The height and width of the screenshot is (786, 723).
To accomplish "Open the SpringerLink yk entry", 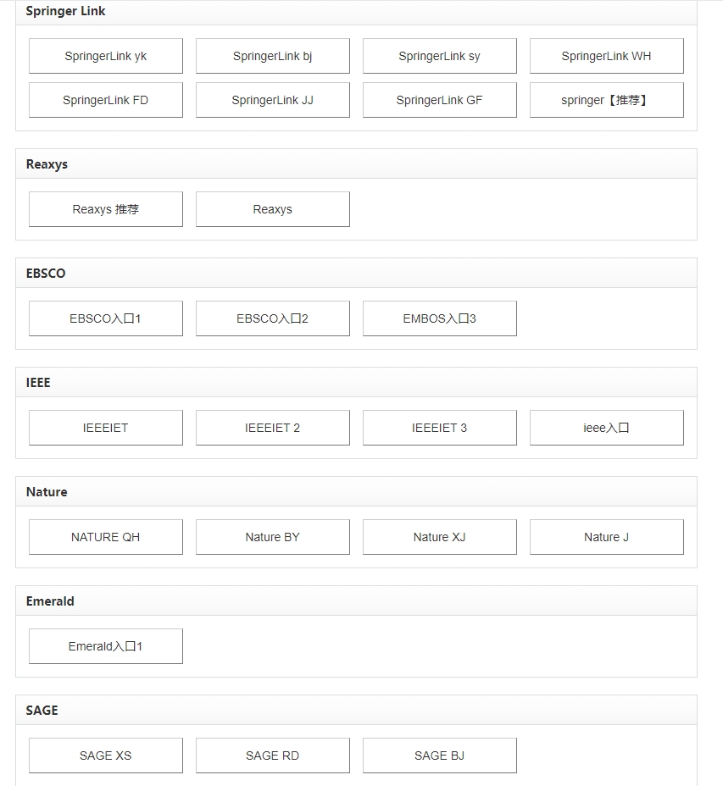I will click(106, 56).
